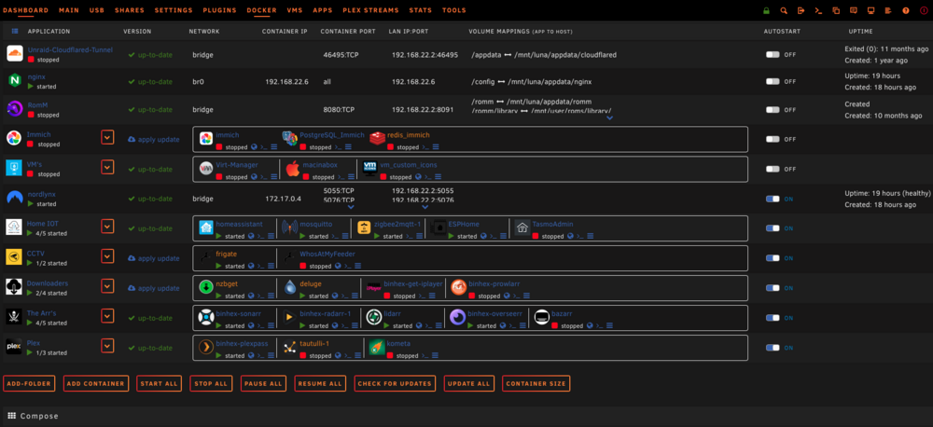Disable autostart for Plex folder
This screenshot has height=427, width=933.
(773, 348)
